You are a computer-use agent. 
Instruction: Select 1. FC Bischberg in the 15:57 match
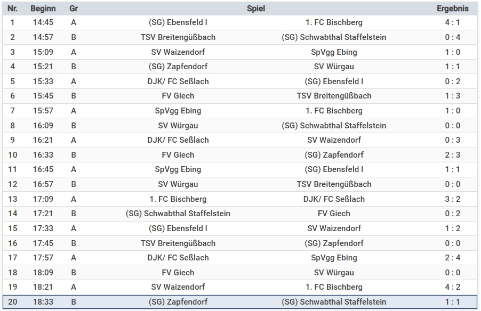tap(334, 111)
